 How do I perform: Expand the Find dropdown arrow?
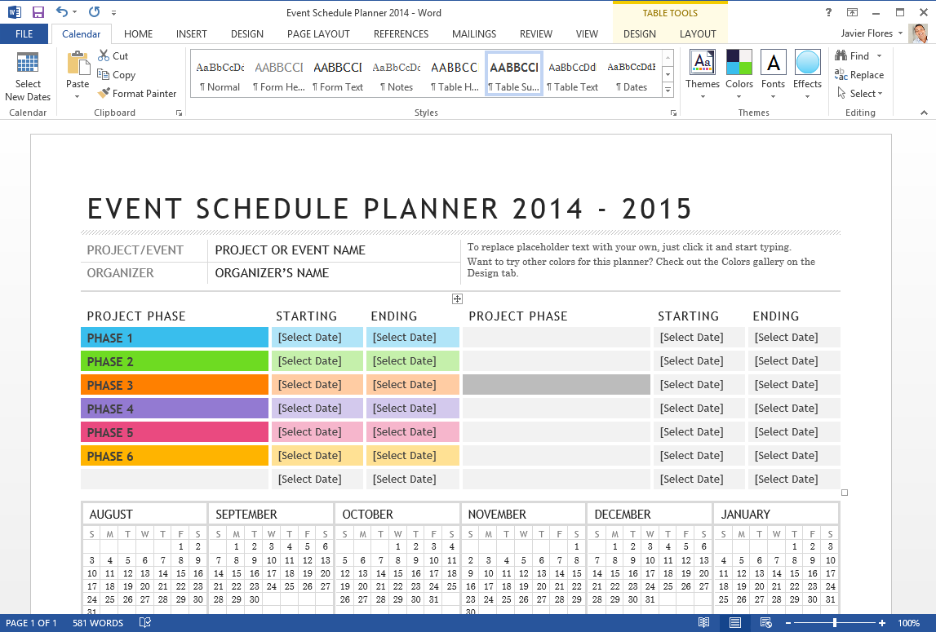point(879,55)
